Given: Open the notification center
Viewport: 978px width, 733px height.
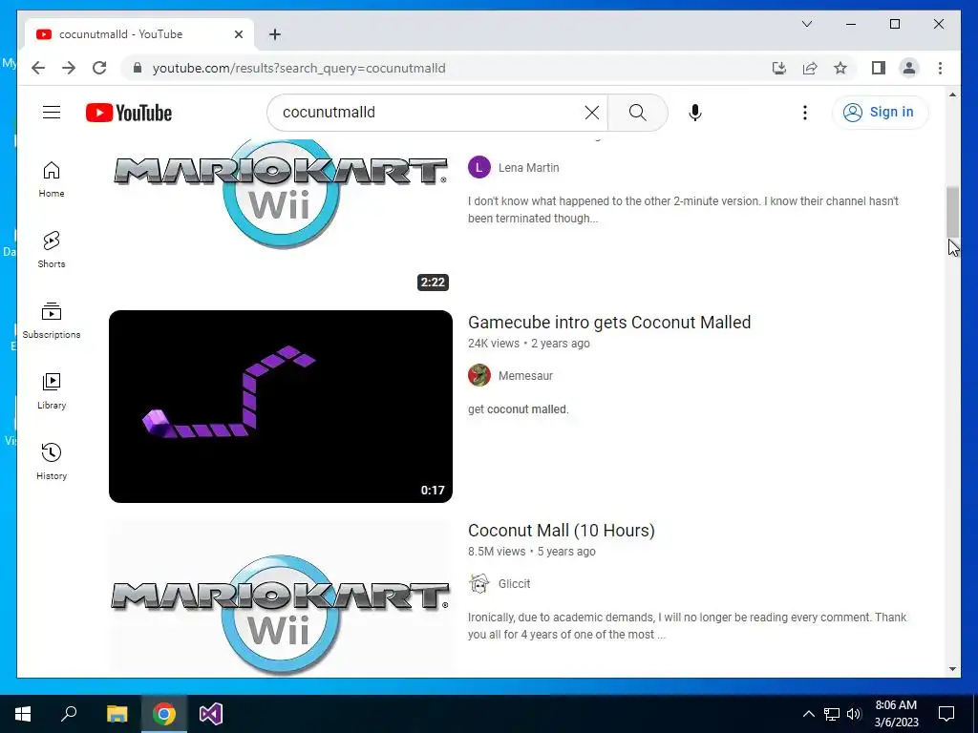Looking at the screenshot, I should pyautogui.click(x=946, y=714).
